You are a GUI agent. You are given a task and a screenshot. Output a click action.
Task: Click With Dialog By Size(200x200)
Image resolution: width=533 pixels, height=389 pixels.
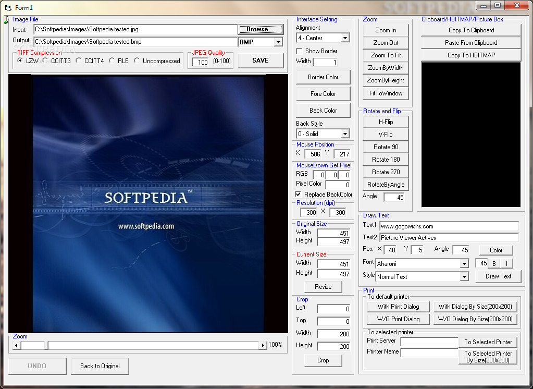pos(475,307)
